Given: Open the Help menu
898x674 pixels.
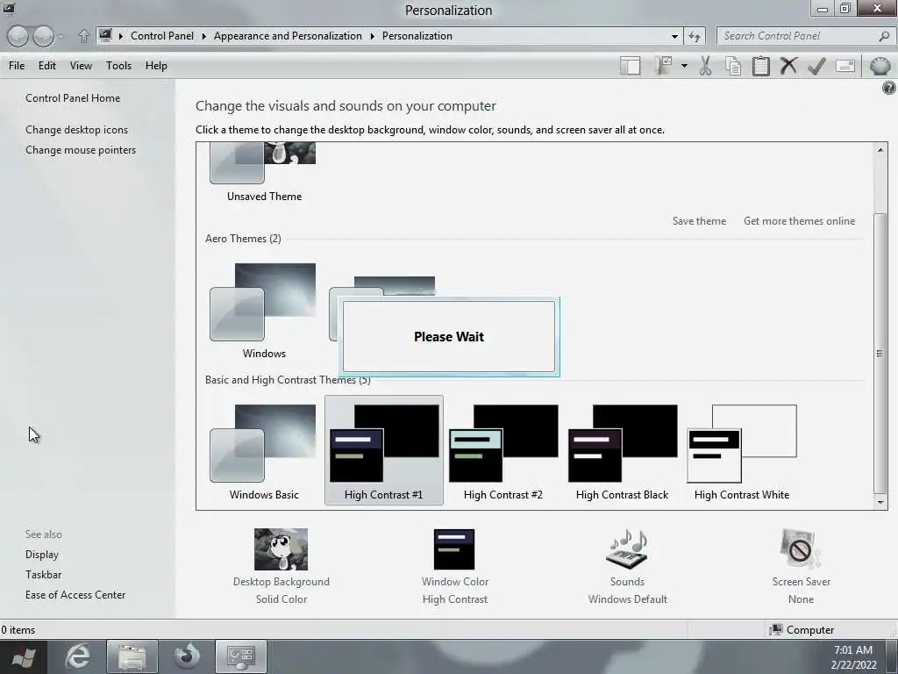Looking at the screenshot, I should pos(156,66).
